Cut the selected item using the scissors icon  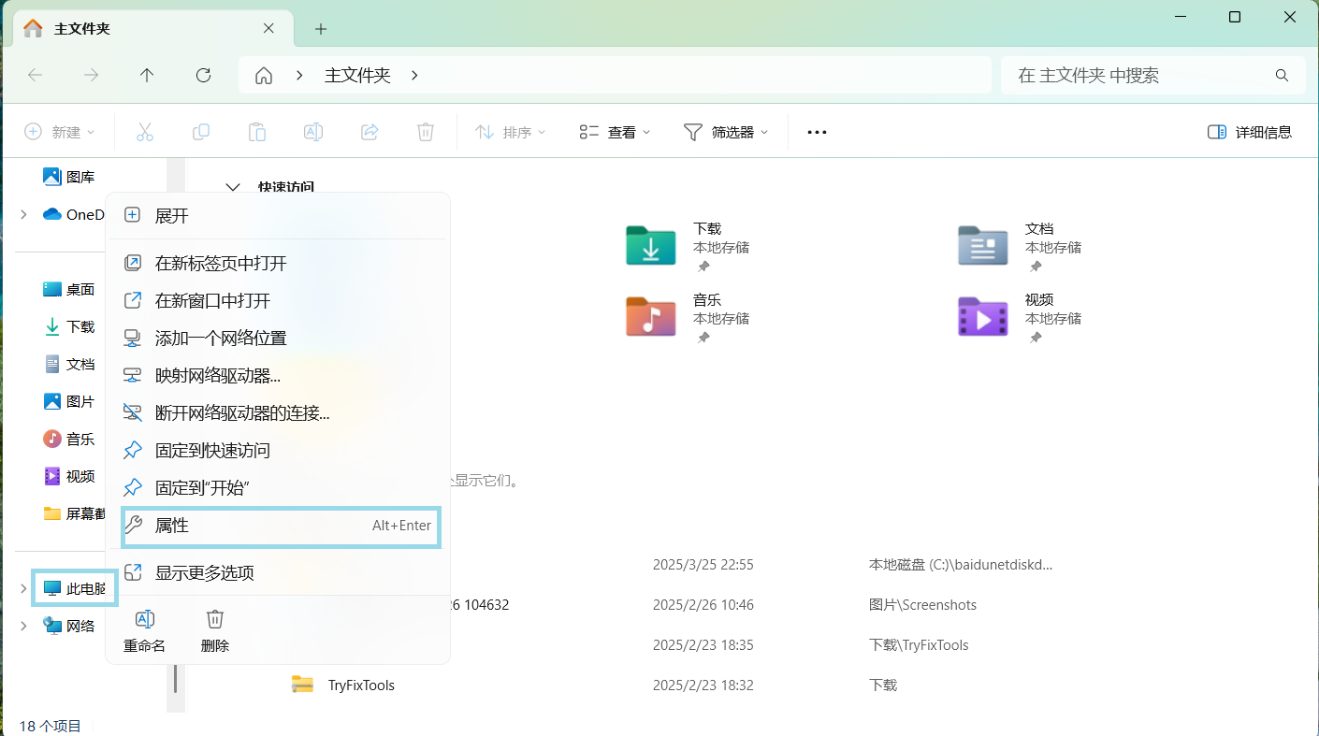pos(145,131)
